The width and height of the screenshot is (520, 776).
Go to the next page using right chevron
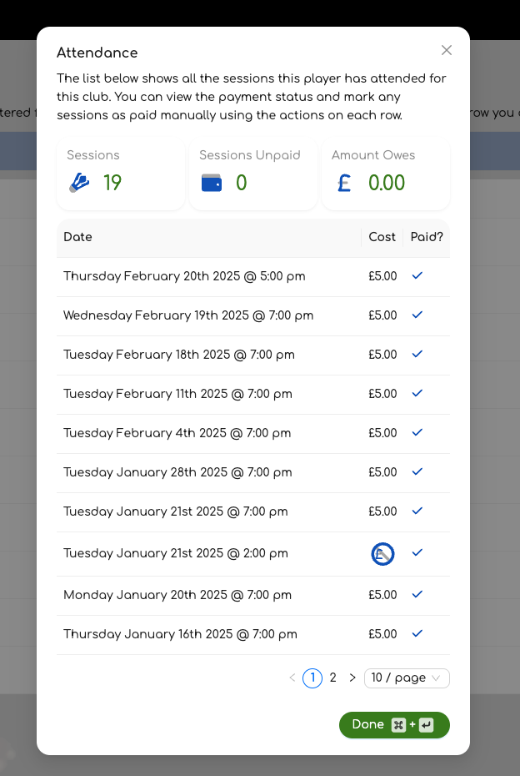[x=352, y=678]
